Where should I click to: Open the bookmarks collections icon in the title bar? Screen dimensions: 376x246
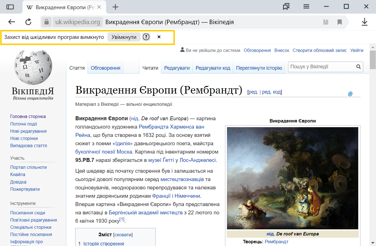click(286, 7)
